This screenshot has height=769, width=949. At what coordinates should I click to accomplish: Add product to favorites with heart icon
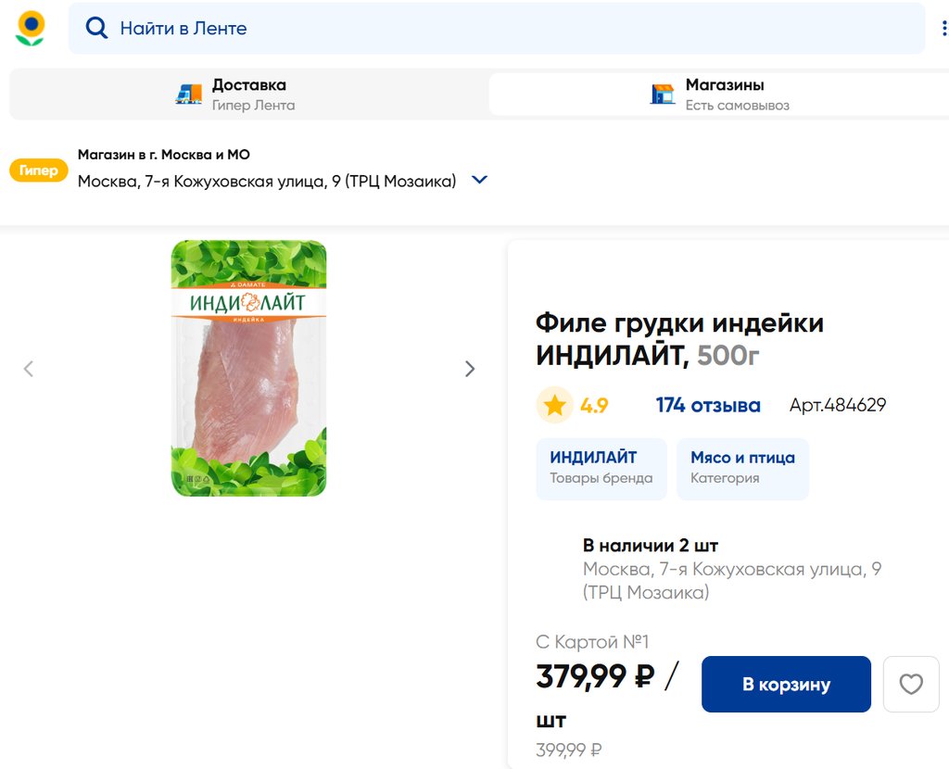pos(911,685)
